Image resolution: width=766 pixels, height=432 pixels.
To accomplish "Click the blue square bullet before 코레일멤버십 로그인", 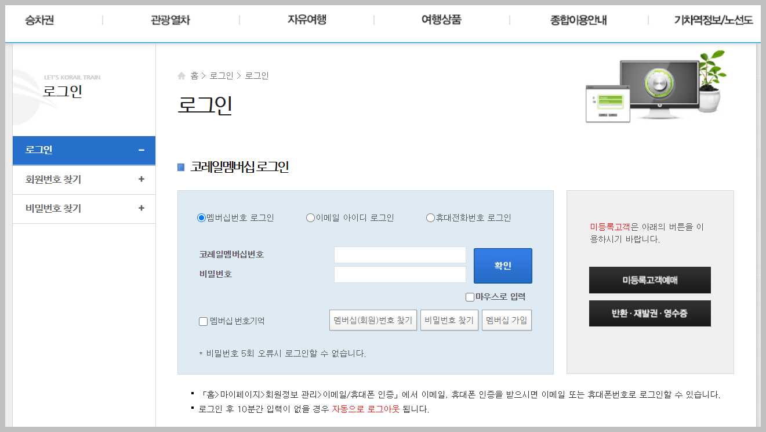I will pos(181,168).
